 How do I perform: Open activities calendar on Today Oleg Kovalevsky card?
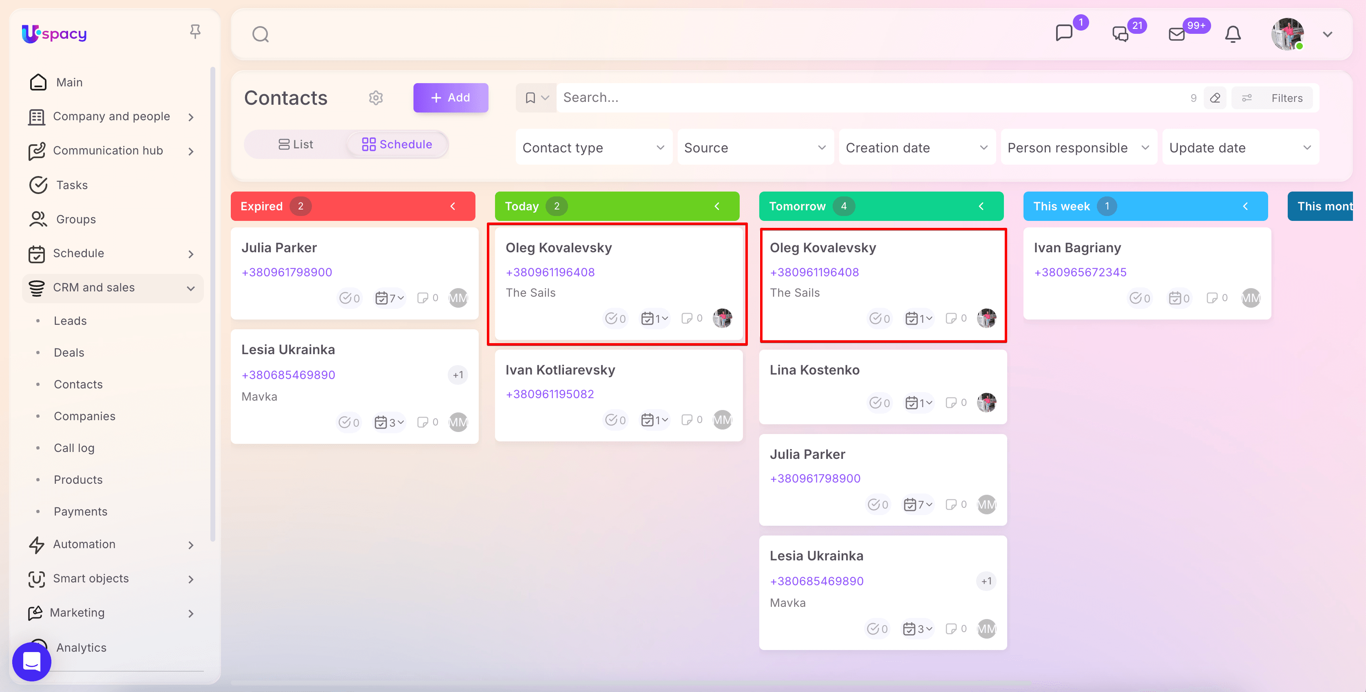tap(654, 318)
